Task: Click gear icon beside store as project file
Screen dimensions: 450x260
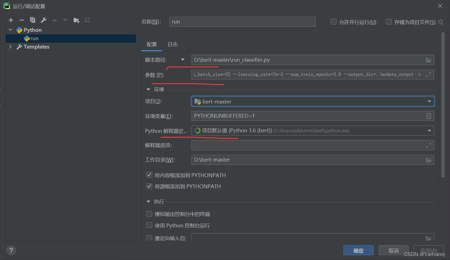Action: point(441,22)
